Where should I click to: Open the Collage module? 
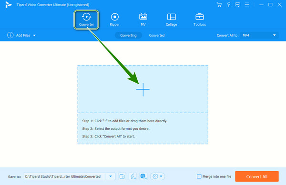(x=172, y=19)
